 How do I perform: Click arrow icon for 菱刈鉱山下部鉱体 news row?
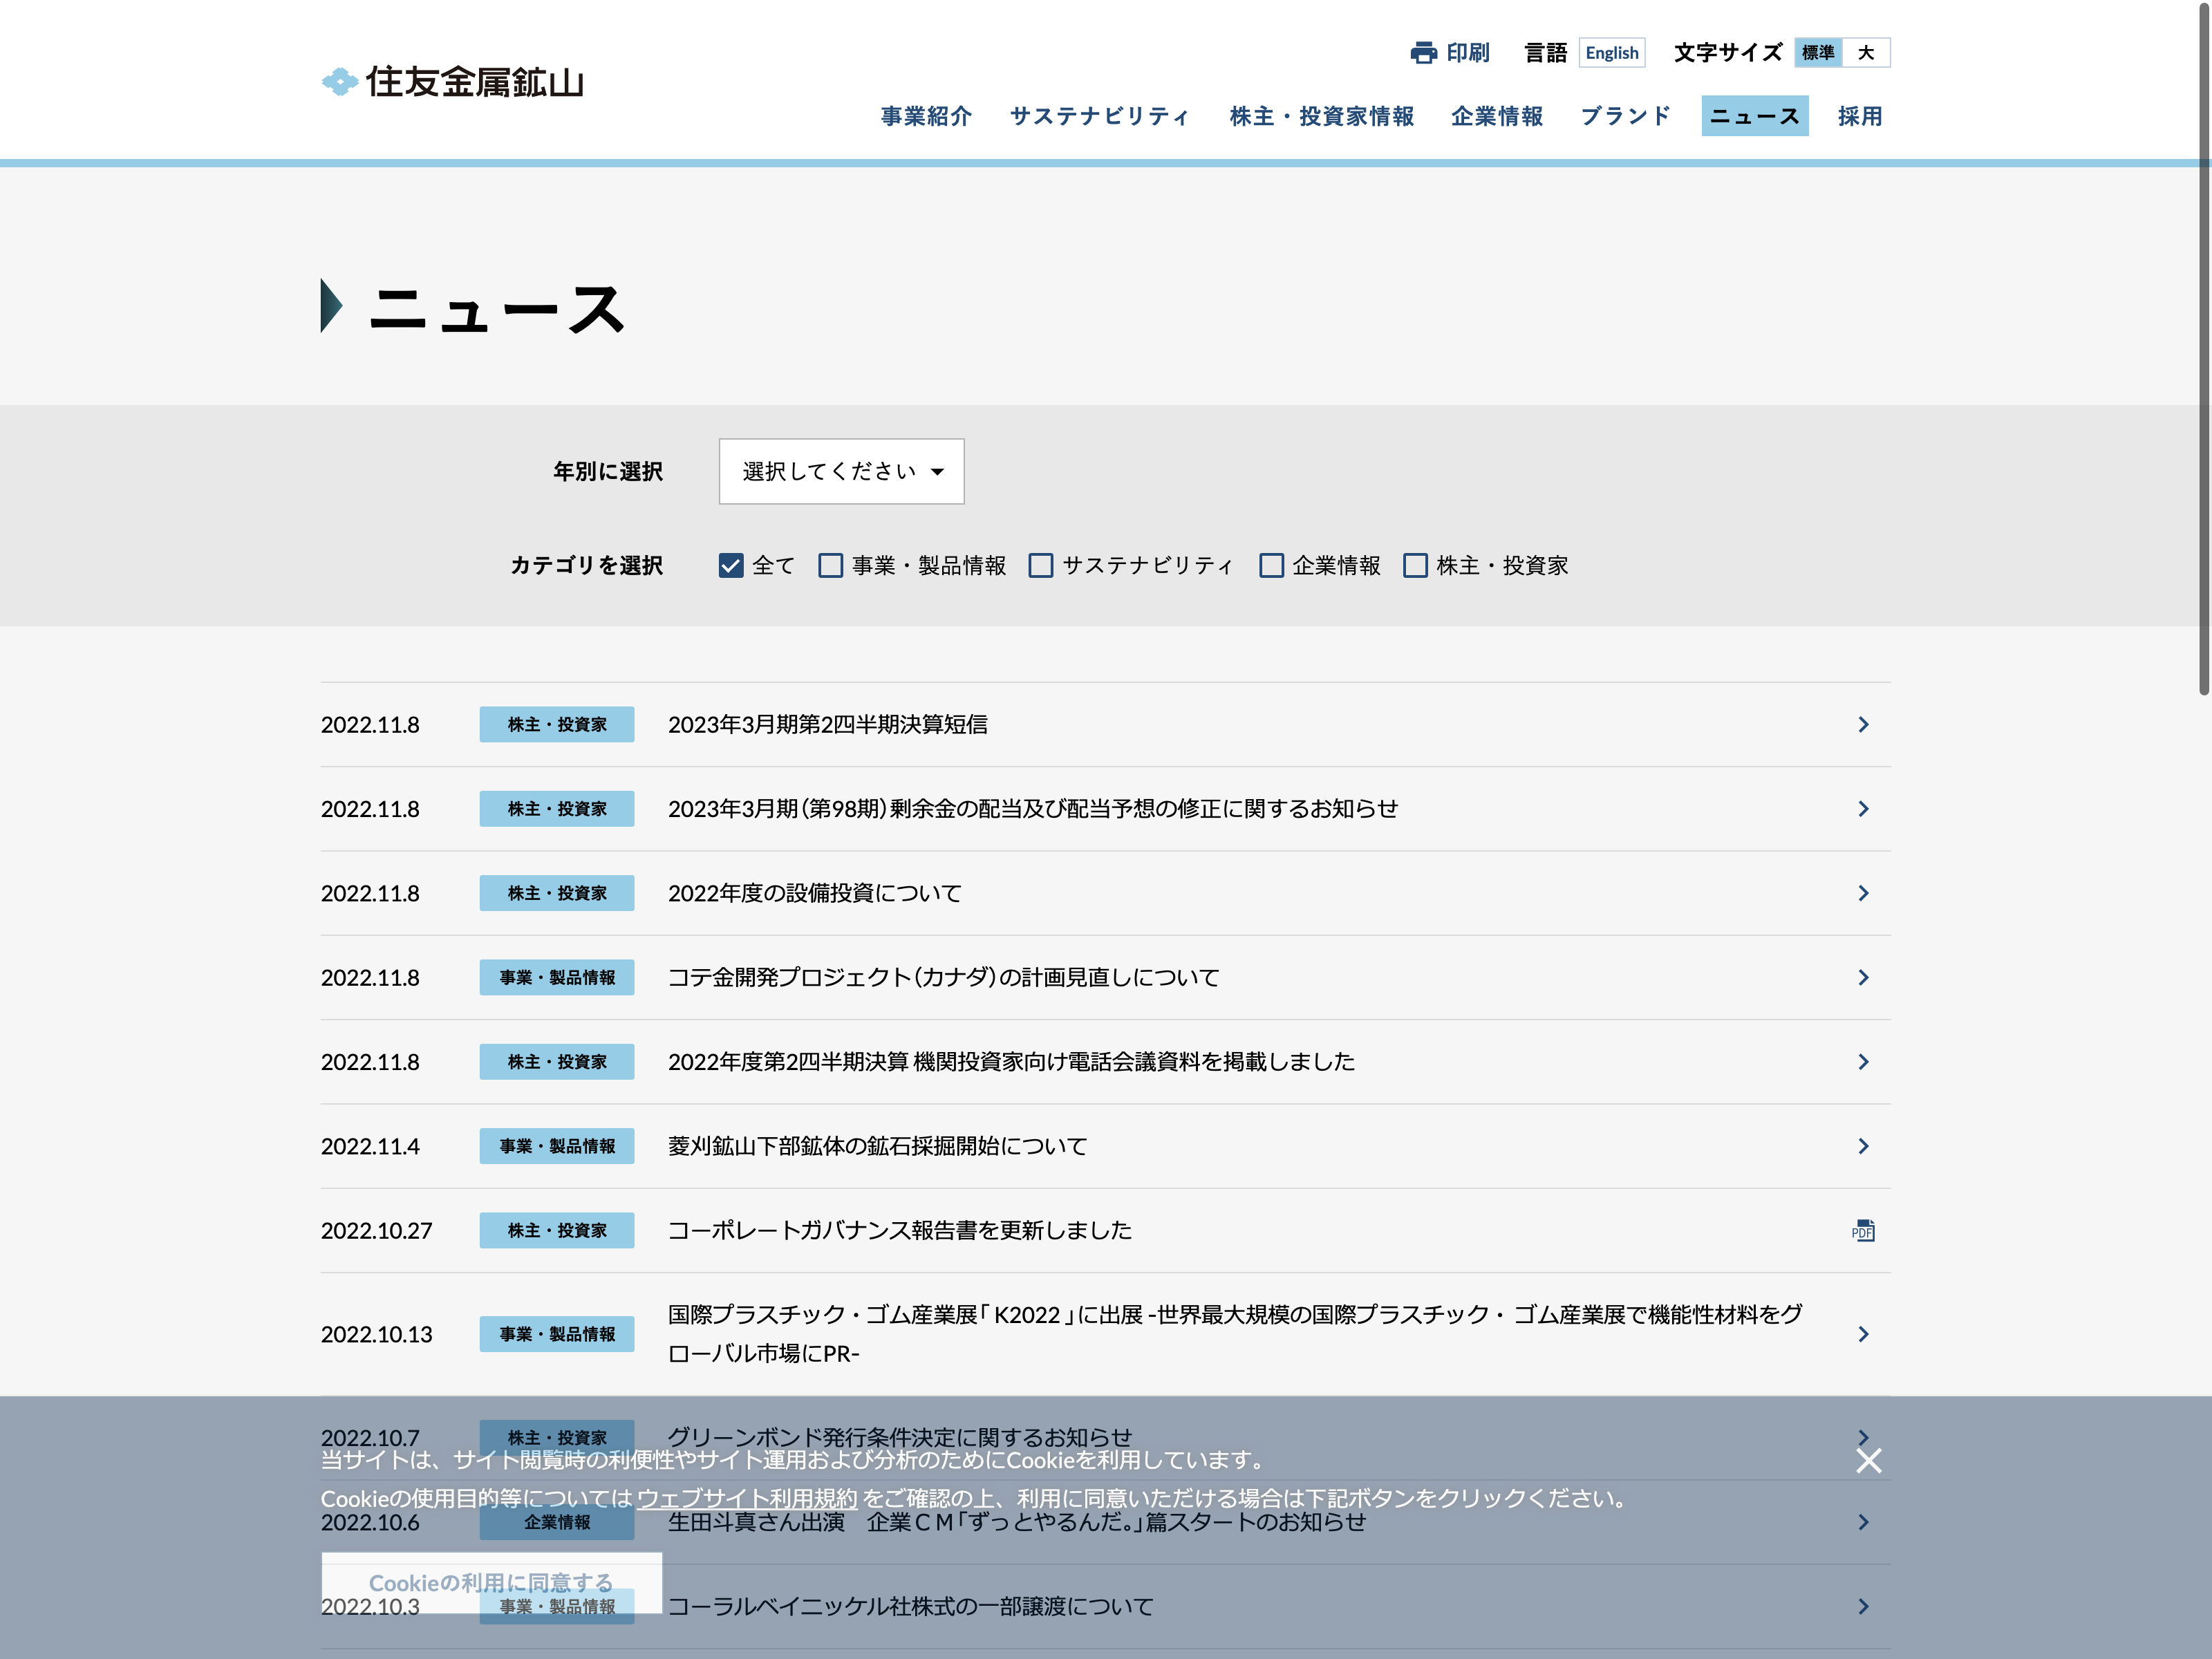click(x=1862, y=1147)
